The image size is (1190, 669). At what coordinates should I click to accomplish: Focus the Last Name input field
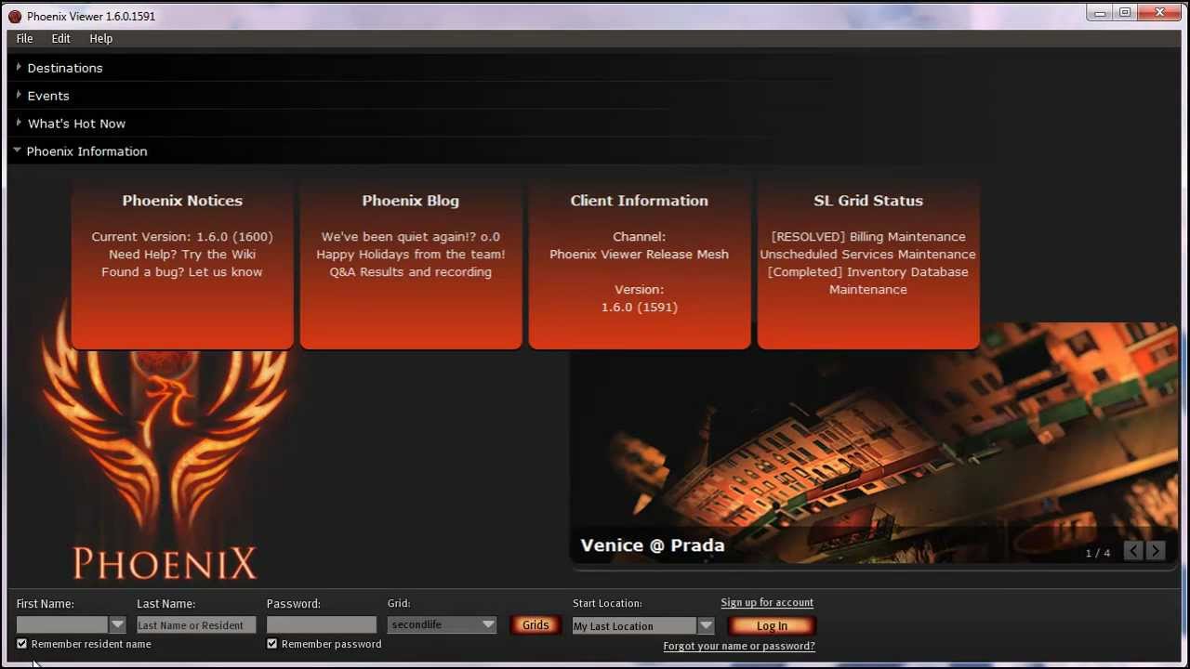pos(196,625)
